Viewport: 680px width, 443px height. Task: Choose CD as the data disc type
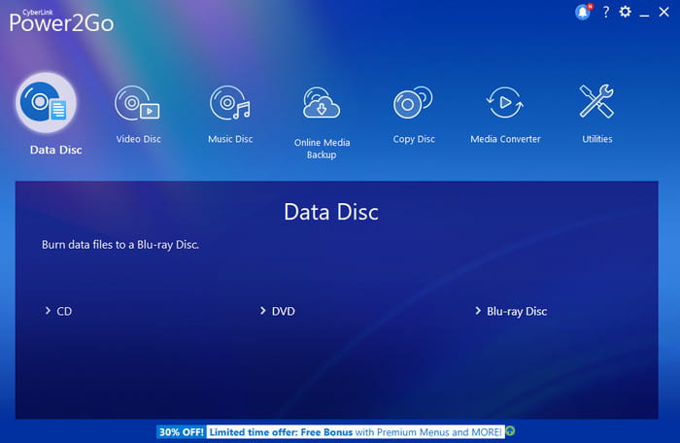pos(58,311)
